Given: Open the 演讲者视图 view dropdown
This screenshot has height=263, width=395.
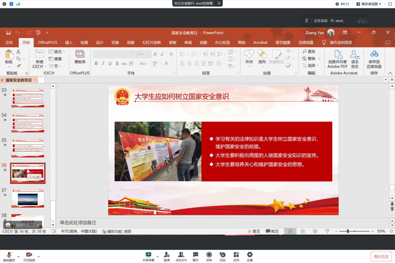Looking at the screenshot, I should [369, 4].
